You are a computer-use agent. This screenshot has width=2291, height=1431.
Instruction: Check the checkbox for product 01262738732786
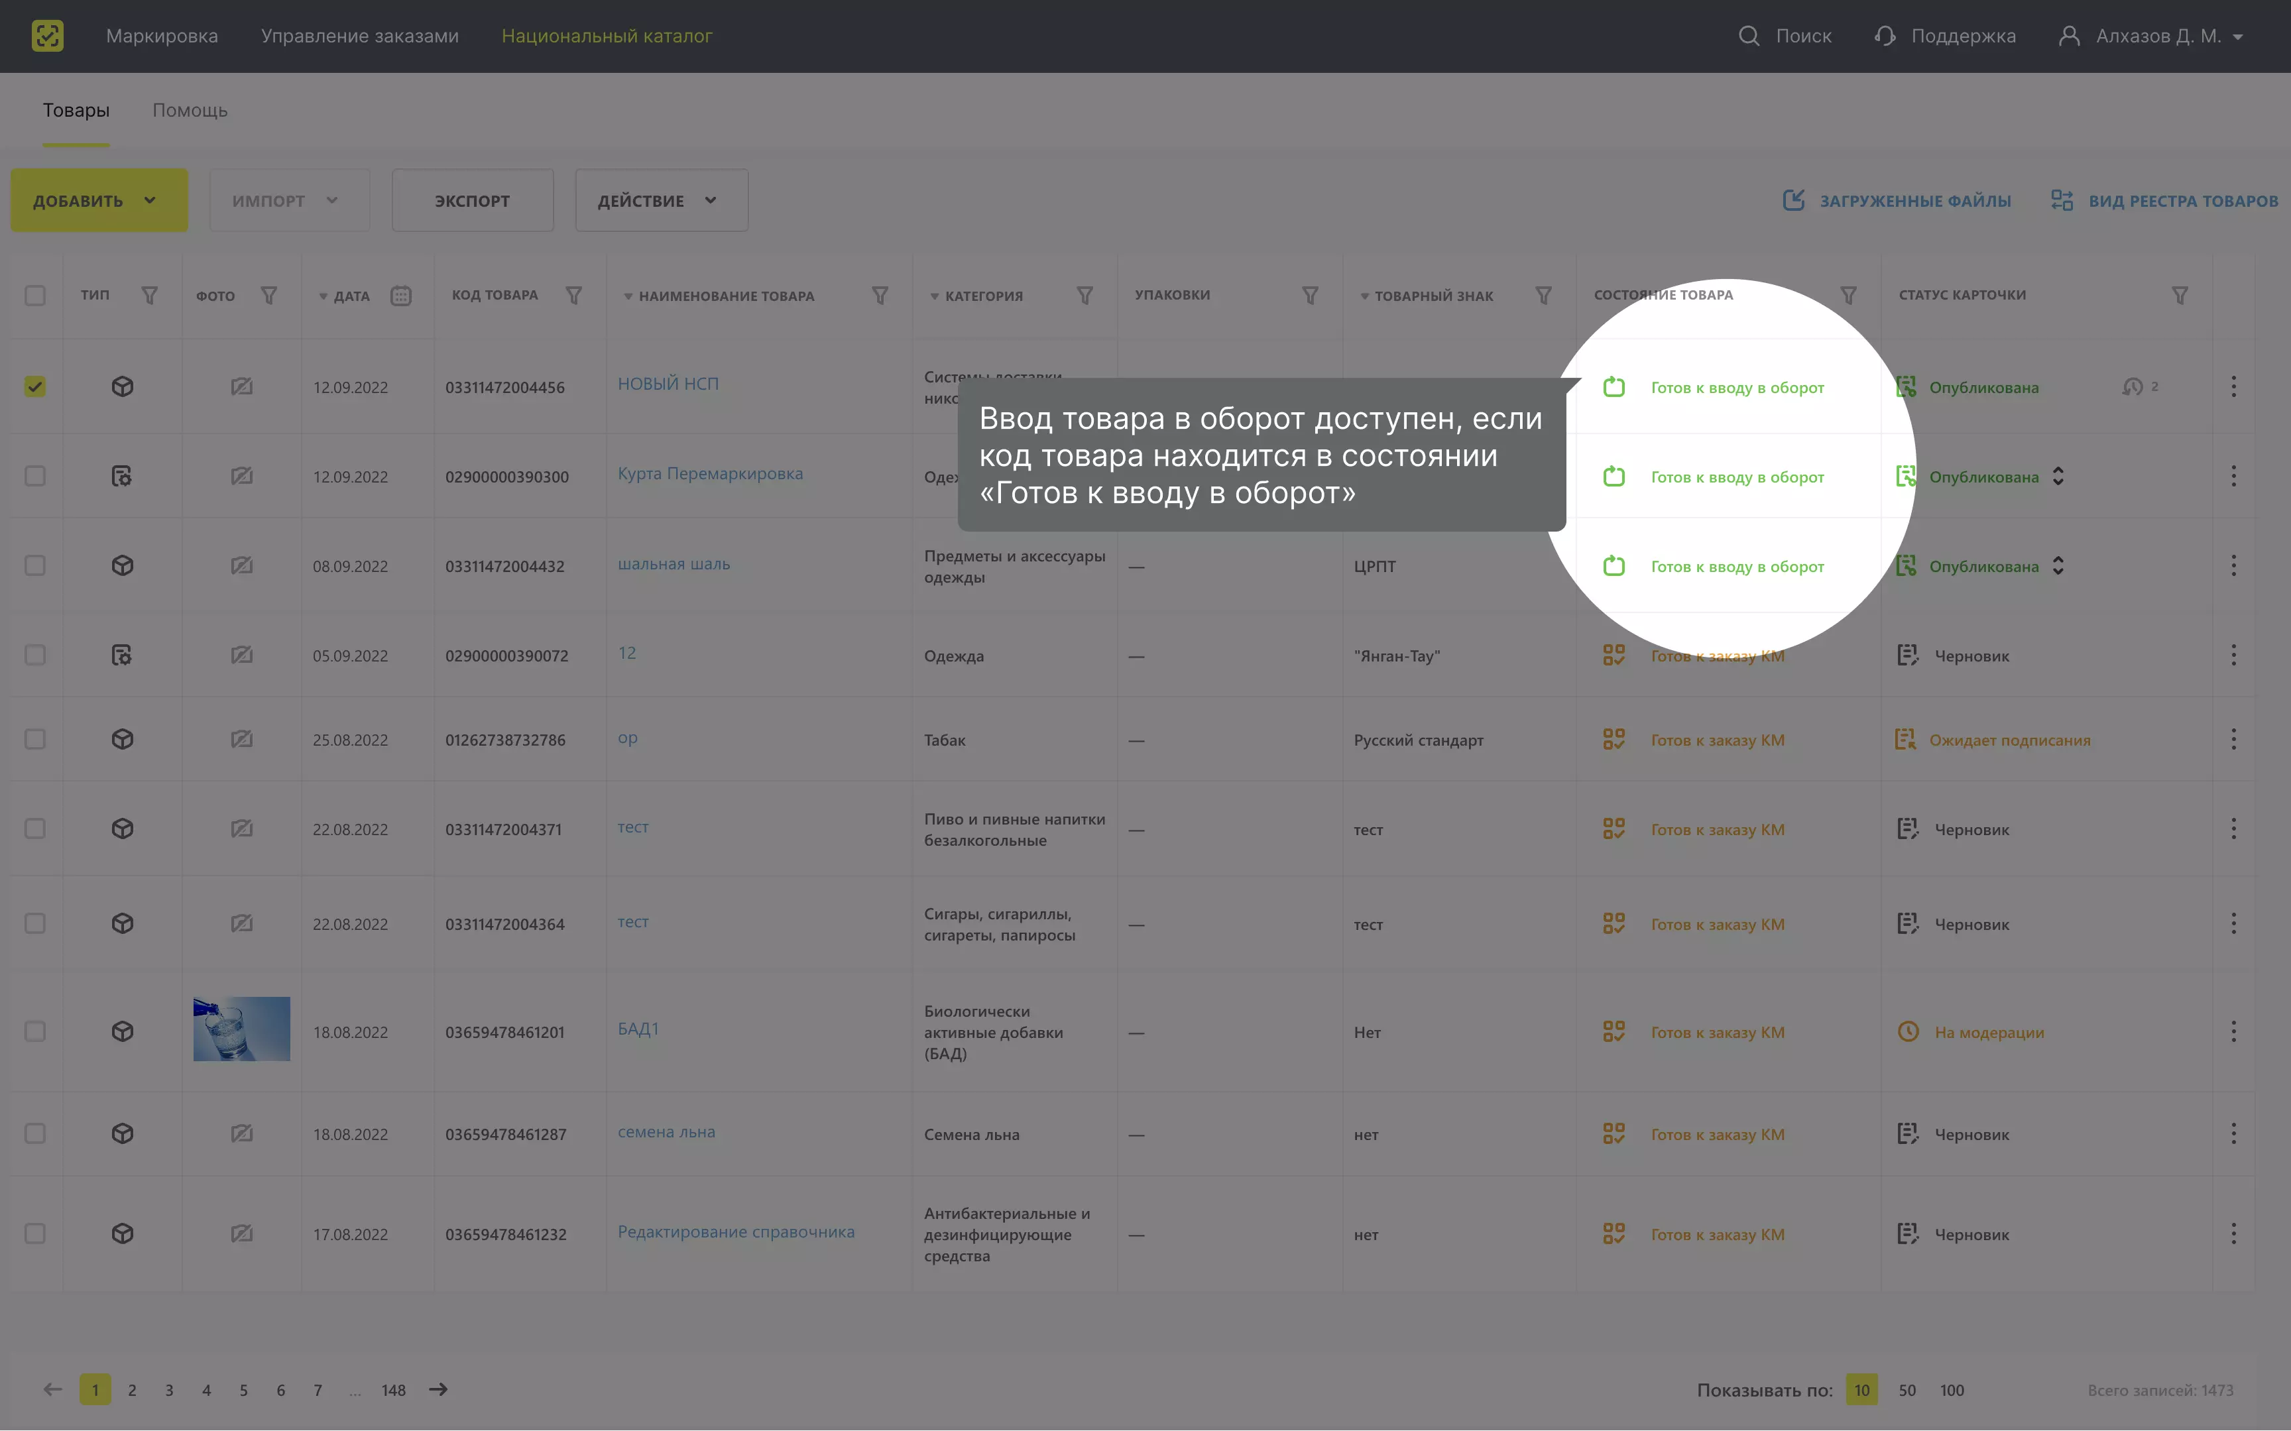(x=35, y=739)
